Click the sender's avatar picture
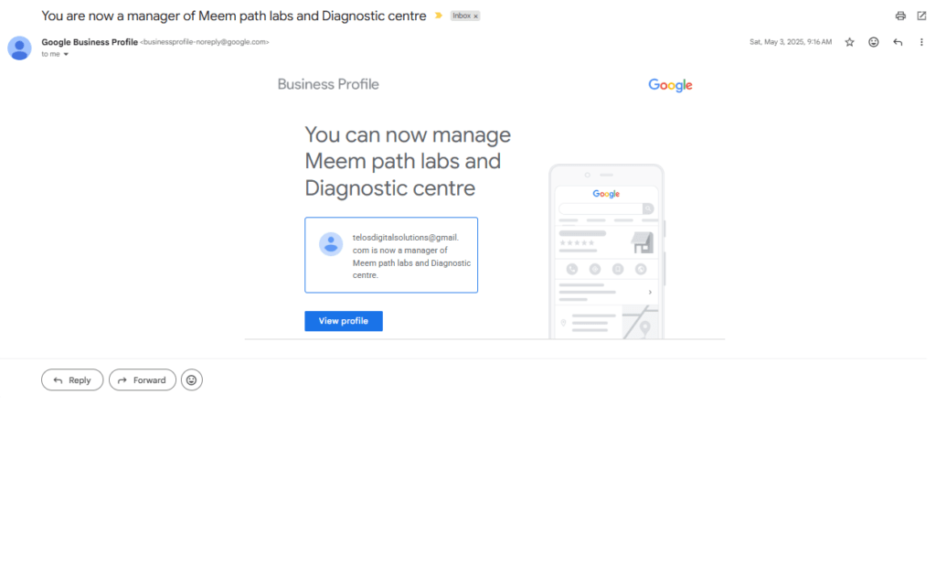The height and width of the screenshot is (577, 936). 19,48
